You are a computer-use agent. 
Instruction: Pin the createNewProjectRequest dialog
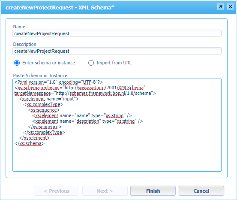click(221, 7)
